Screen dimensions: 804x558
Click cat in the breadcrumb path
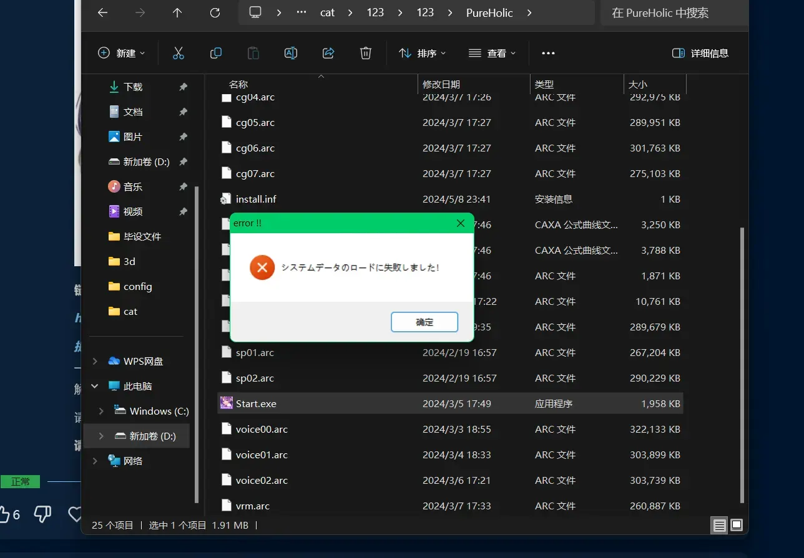[327, 12]
